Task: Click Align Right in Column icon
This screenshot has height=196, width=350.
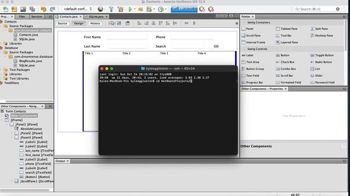Action: (147, 23)
